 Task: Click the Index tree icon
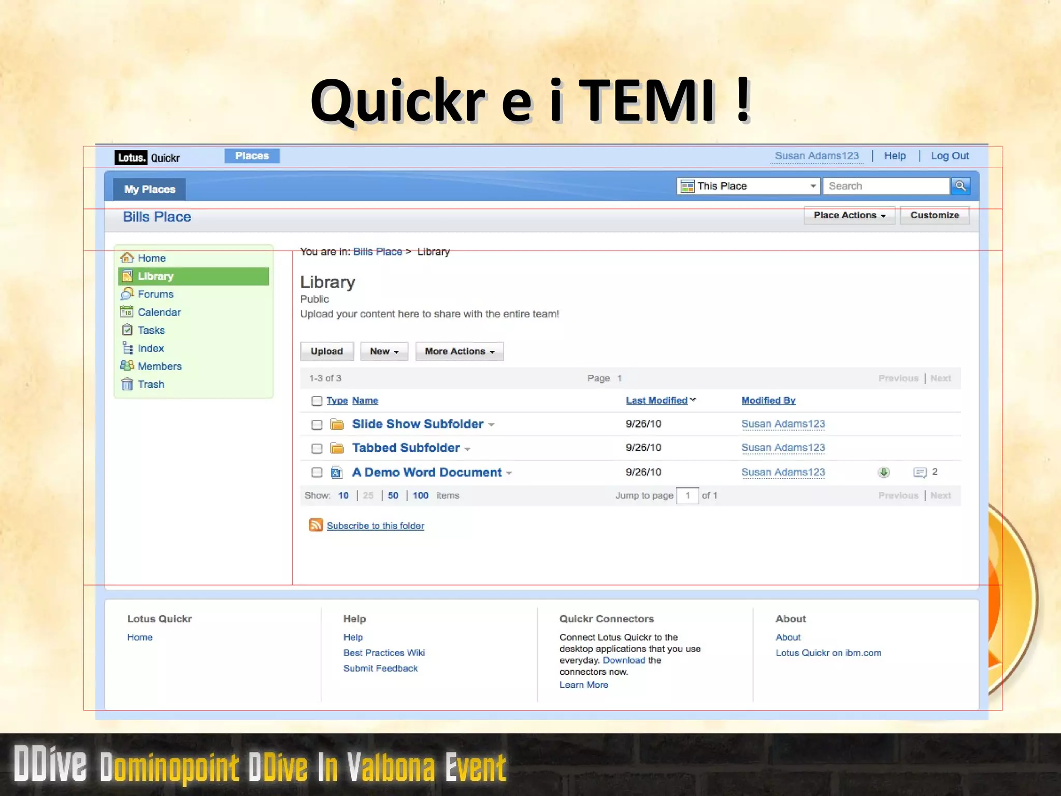[x=127, y=348]
